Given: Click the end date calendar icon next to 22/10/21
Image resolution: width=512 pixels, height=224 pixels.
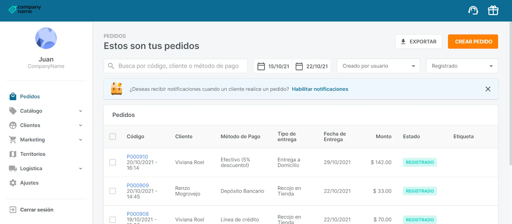Looking at the screenshot, I should (299, 66).
